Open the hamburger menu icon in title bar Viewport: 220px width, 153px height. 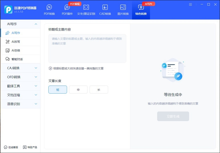click(x=190, y=4)
